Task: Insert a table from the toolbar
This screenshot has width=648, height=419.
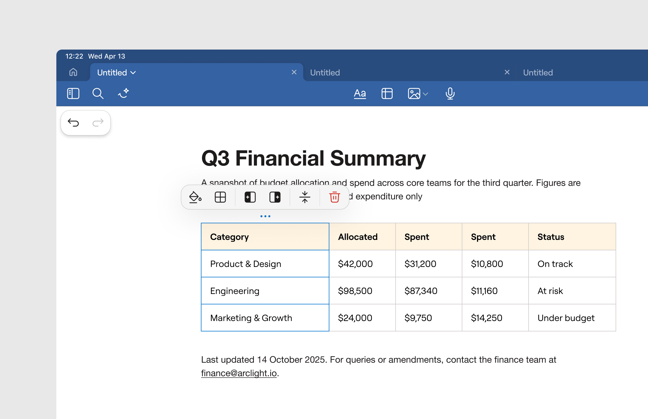Action: tap(387, 93)
